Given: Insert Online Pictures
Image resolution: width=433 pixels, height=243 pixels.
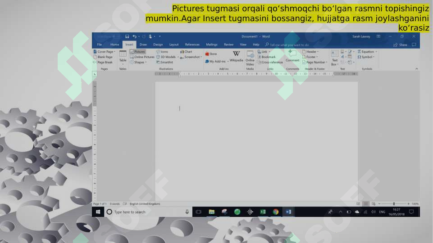Looking at the screenshot, I should pyautogui.click(x=142, y=57).
